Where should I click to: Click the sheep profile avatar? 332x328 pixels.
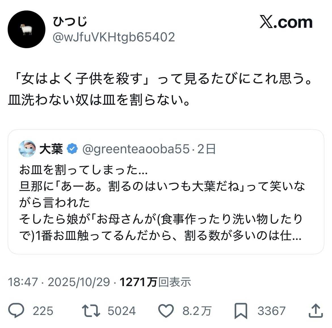(x=26, y=29)
